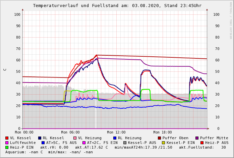Screen dimensions: 234x158
Task: Click the yellow Kessel-P EIN legend swatch
Action: pyautogui.click(x=164, y=143)
